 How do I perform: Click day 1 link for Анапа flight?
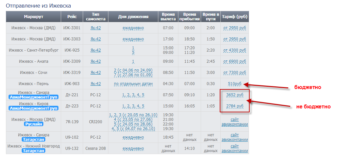point(133,61)
